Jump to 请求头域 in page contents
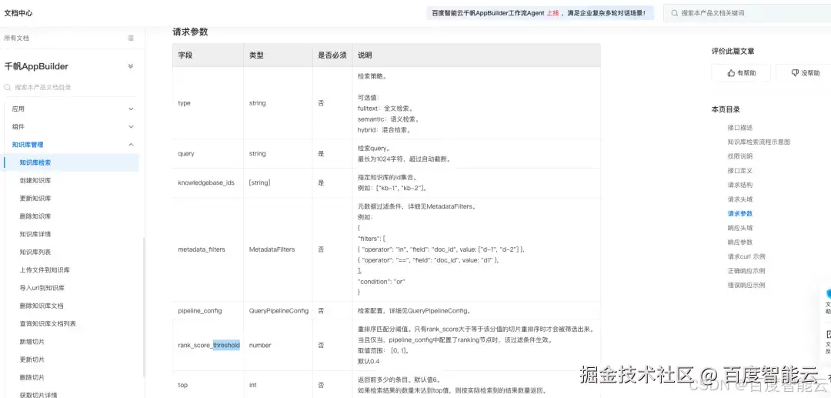The image size is (831, 398). (x=740, y=199)
